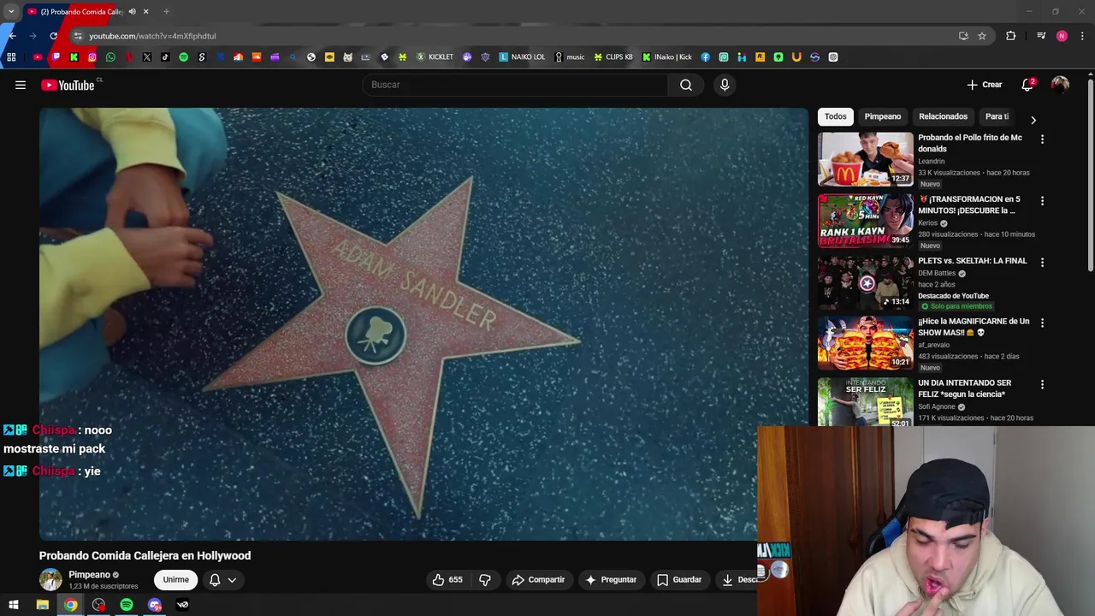Open options menu for MAGNIFICARNE video
This screenshot has height=616, width=1095.
click(x=1042, y=323)
